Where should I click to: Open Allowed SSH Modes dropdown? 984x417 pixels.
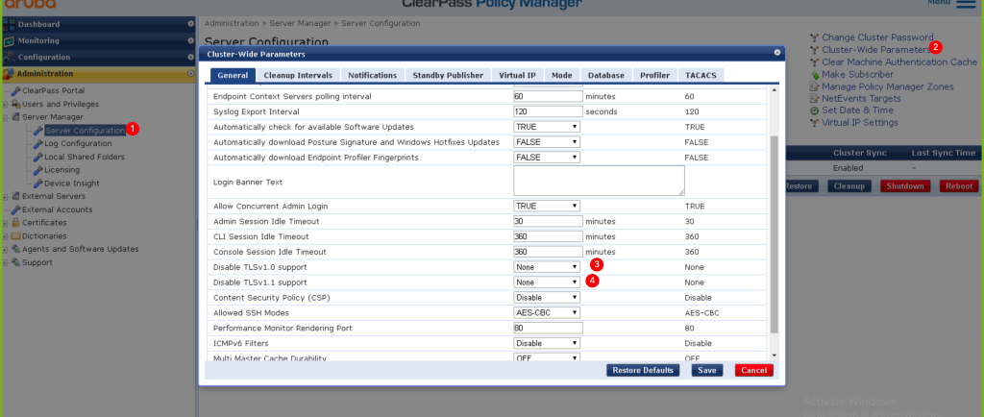click(547, 313)
